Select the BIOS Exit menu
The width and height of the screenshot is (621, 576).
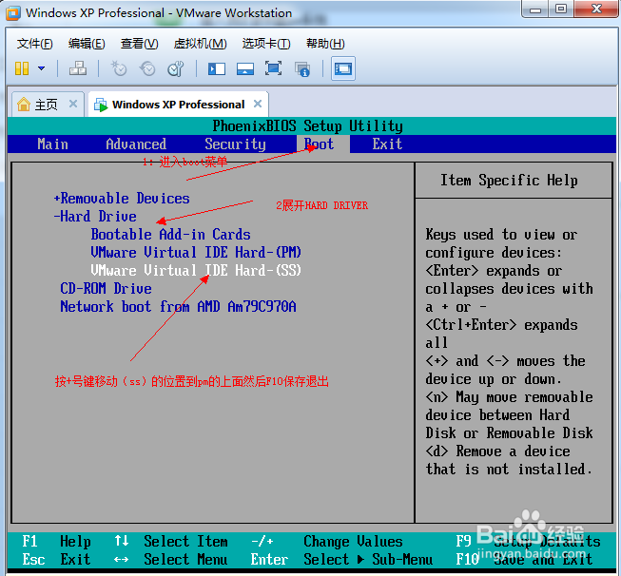[x=387, y=144]
